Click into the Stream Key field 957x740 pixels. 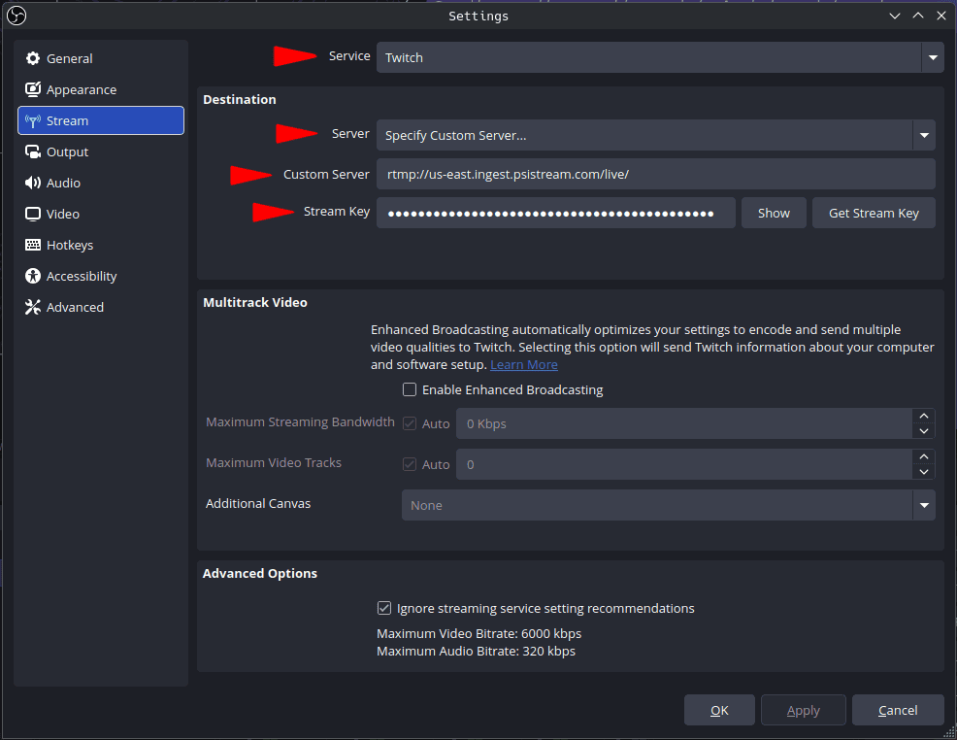tap(555, 213)
